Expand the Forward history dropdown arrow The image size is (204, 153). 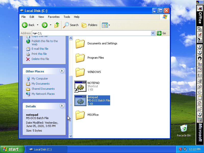click(50, 25)
